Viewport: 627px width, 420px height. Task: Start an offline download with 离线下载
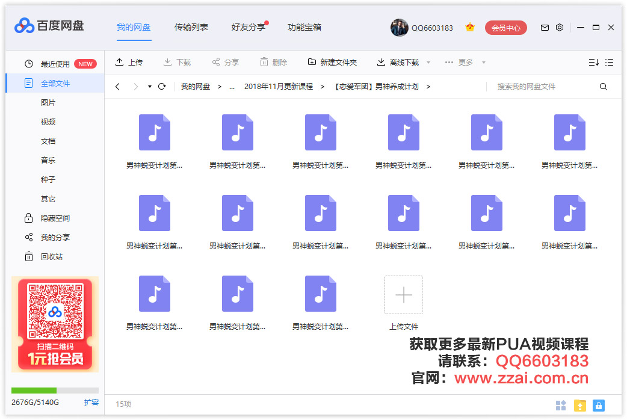[x=398, y=63]
